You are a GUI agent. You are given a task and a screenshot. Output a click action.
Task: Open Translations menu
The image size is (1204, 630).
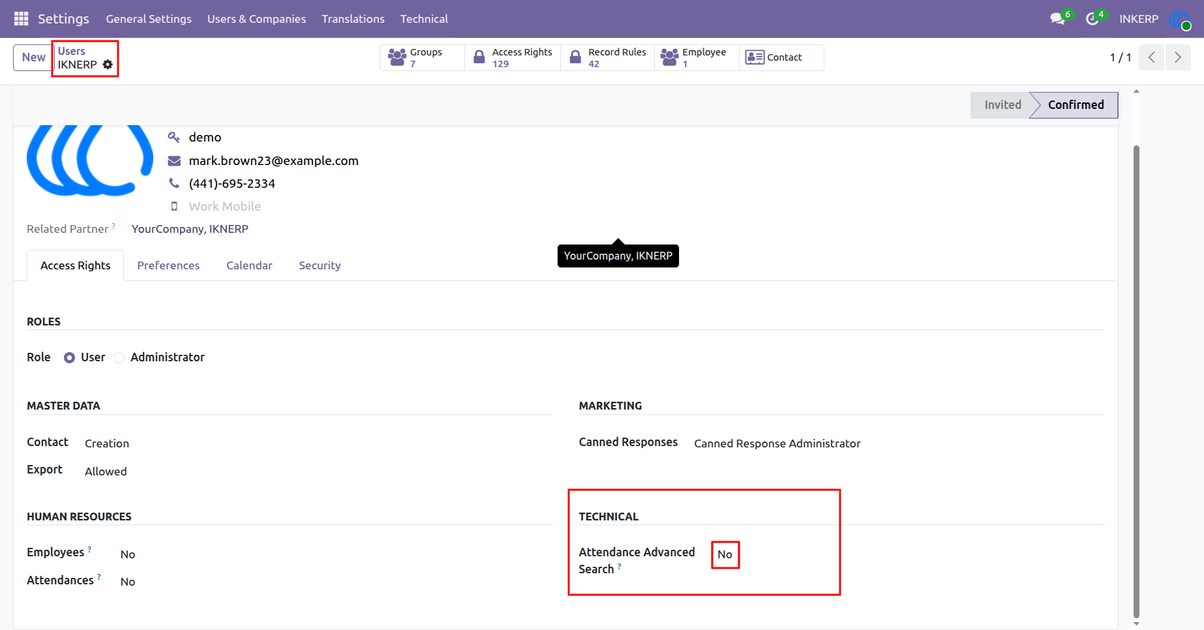click(353, 19)
